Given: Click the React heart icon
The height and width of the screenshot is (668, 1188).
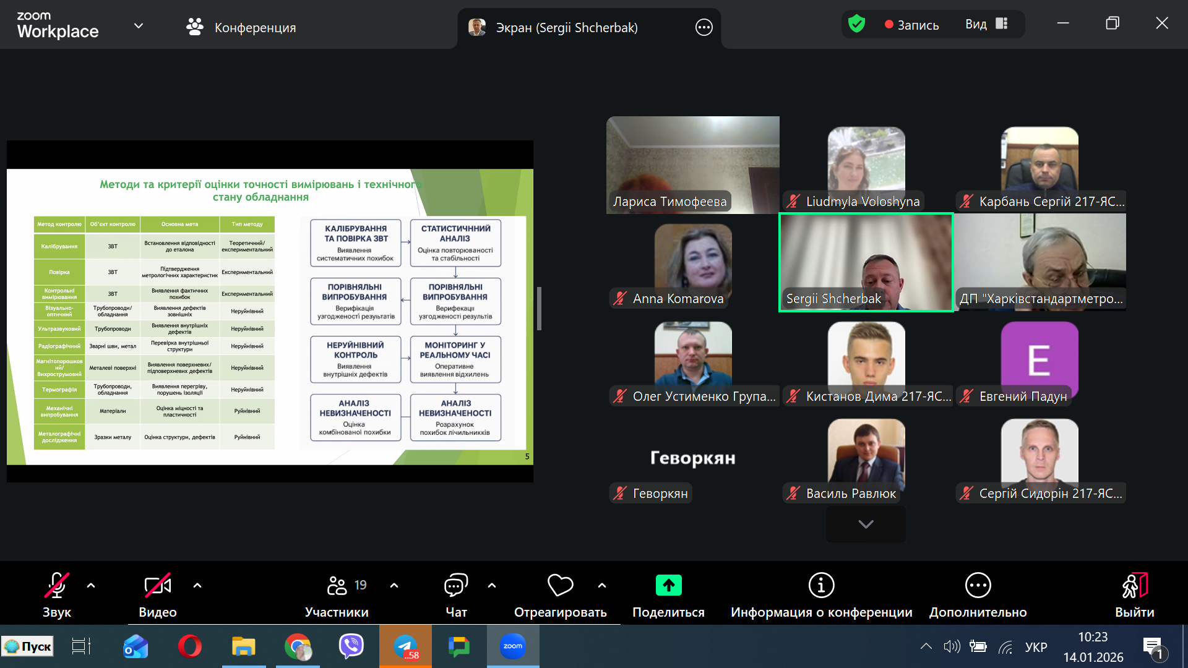Looking at the screenshot, I should [x=560, y=585].
